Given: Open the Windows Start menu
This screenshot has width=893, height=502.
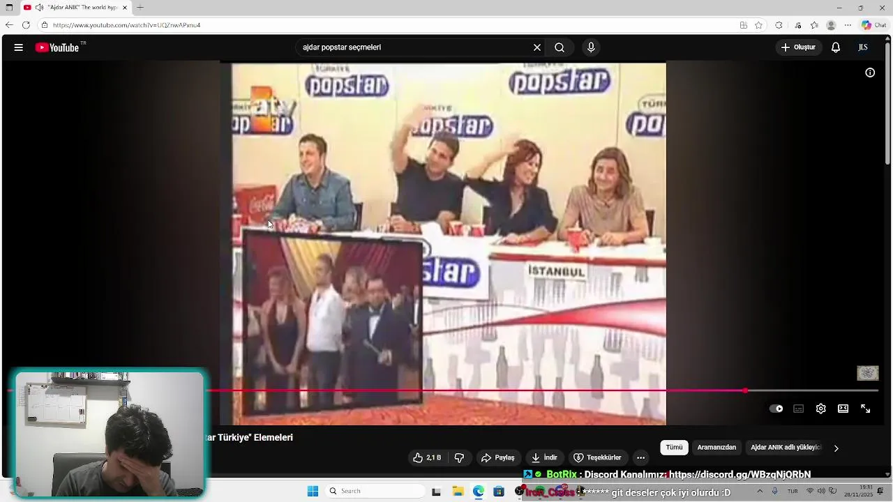Looking at the screenshot, I should 313,491.
